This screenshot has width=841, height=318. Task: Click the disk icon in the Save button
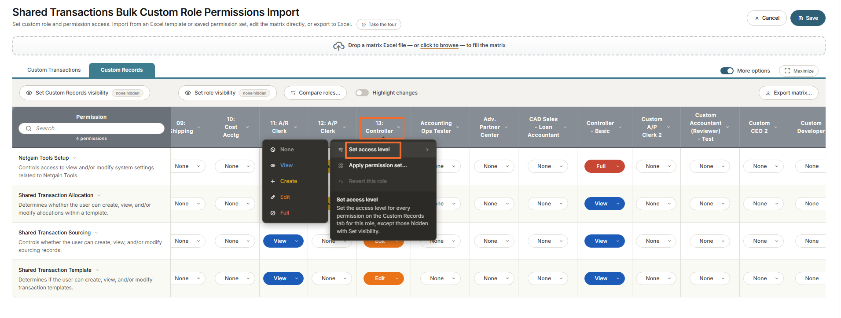801,18
